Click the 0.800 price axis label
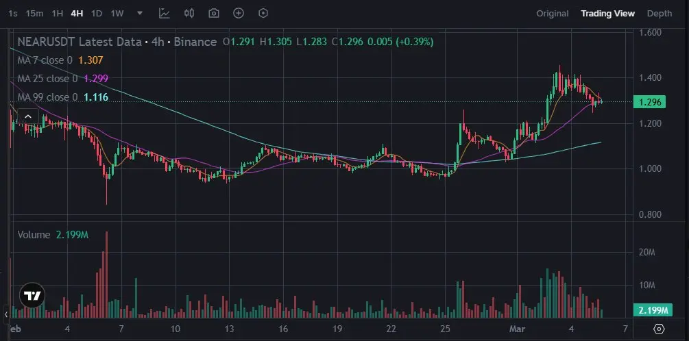Viewport: 689px width, 341px height. (x=649, y=214)
